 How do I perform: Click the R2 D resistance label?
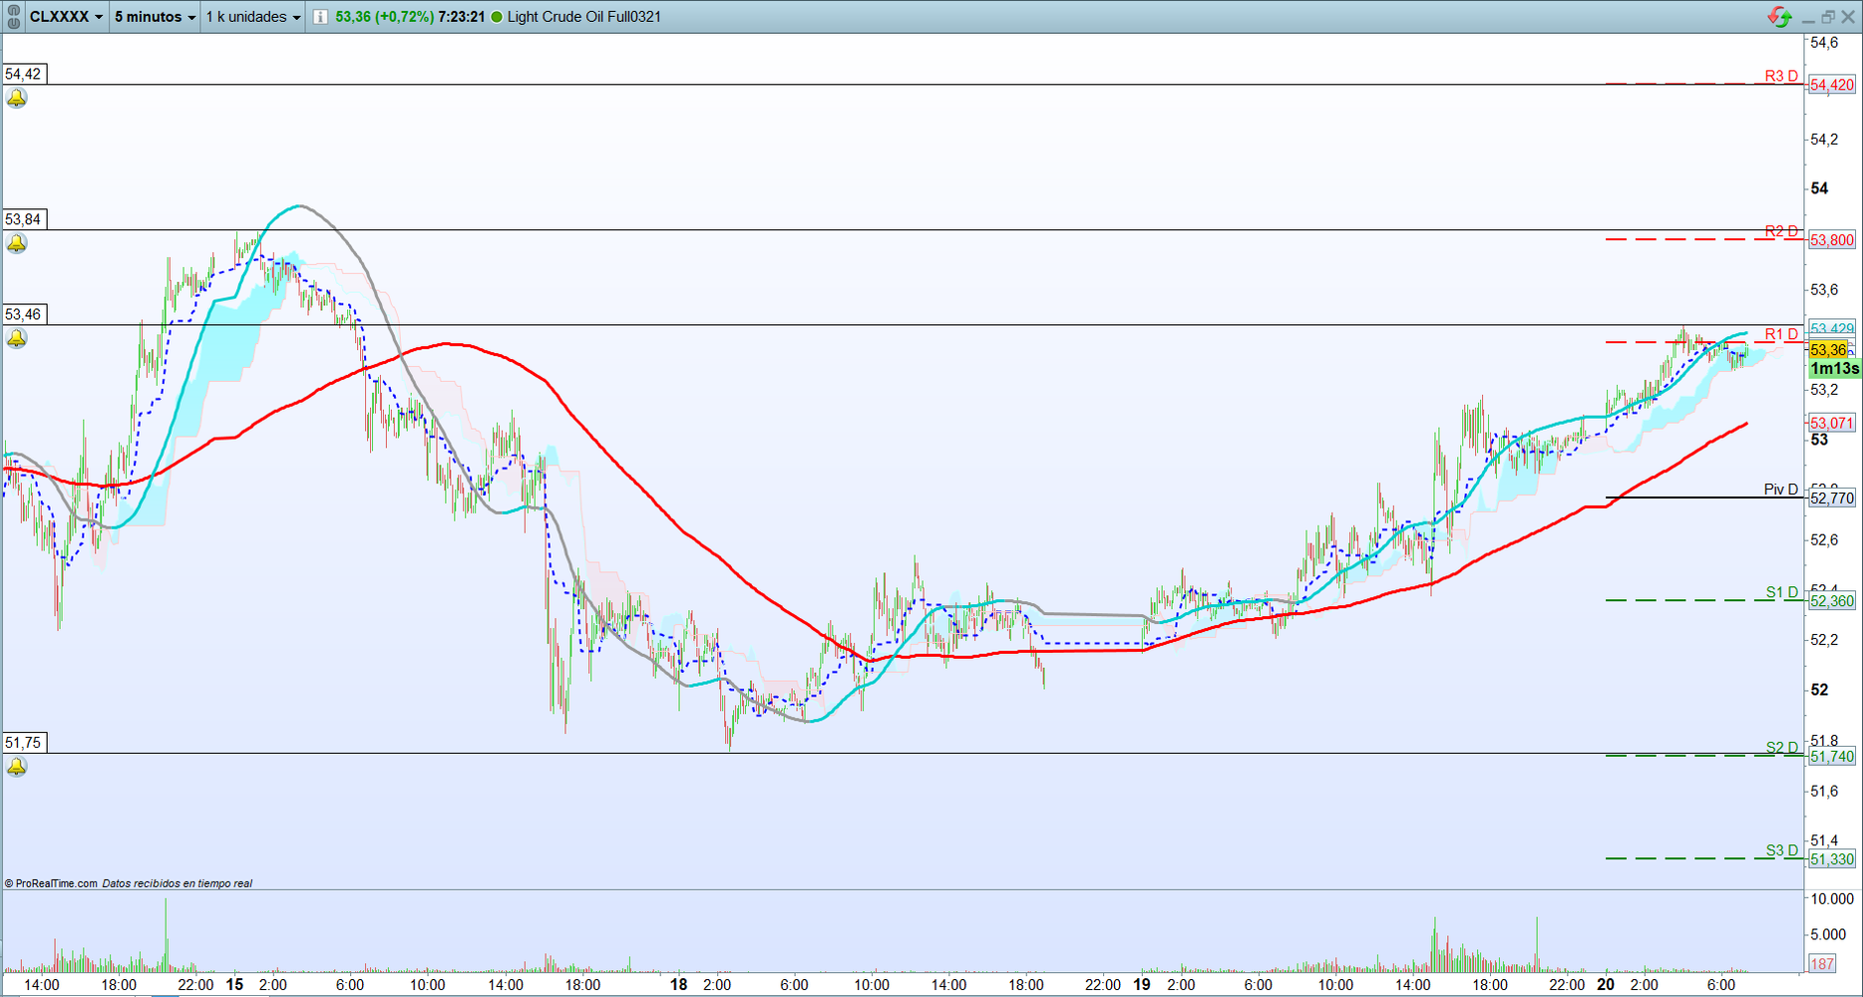pyautogui.click(x=1780, y=231)
